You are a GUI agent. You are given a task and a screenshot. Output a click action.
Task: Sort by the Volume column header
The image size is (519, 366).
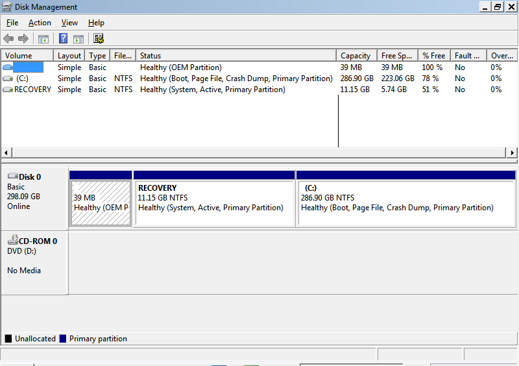(27, 56)
